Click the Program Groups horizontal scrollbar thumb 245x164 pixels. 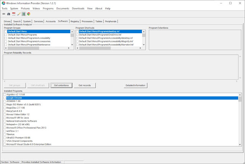coord(23,48)
